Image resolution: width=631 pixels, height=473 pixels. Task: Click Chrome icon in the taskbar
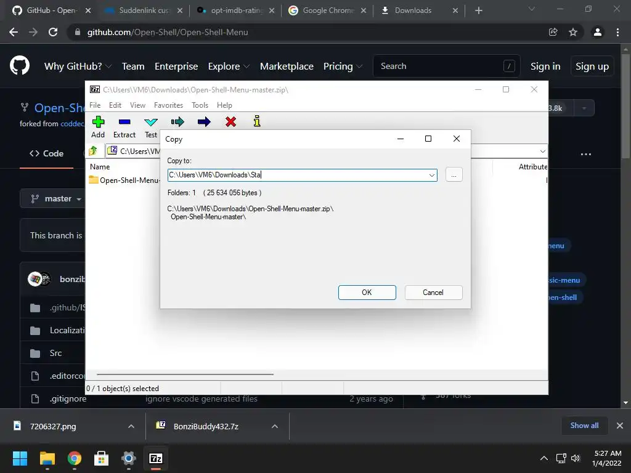pyautogui.click(x=75, y=458)
